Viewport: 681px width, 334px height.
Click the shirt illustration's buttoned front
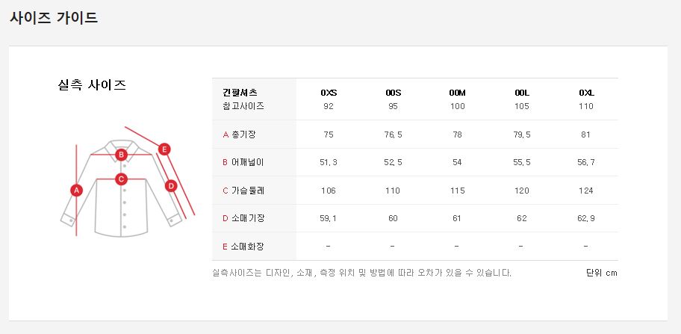click(124, 205)
